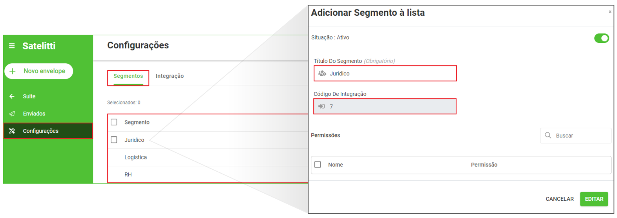Select the Logística segment row

208,157
